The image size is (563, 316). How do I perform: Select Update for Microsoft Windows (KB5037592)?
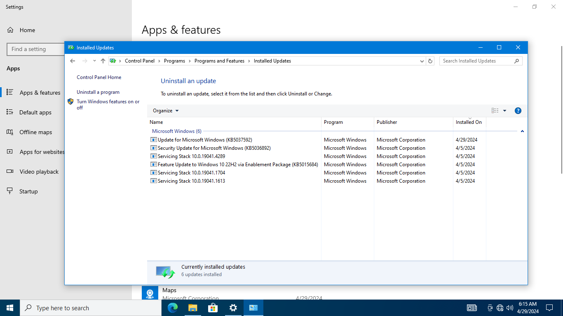(x=205, y=140)
